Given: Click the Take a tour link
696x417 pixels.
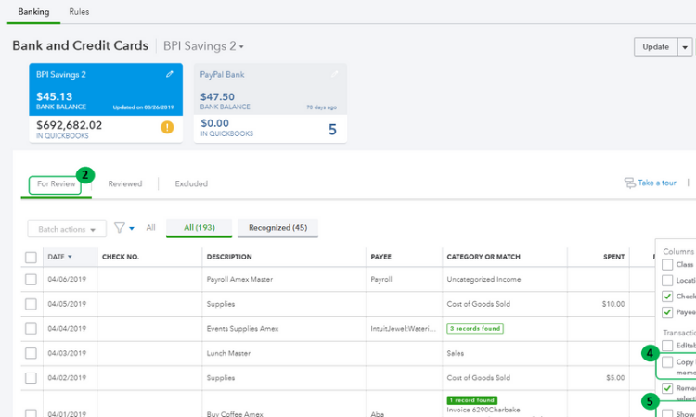Looking at the screenshot, I should click(657, 183).
